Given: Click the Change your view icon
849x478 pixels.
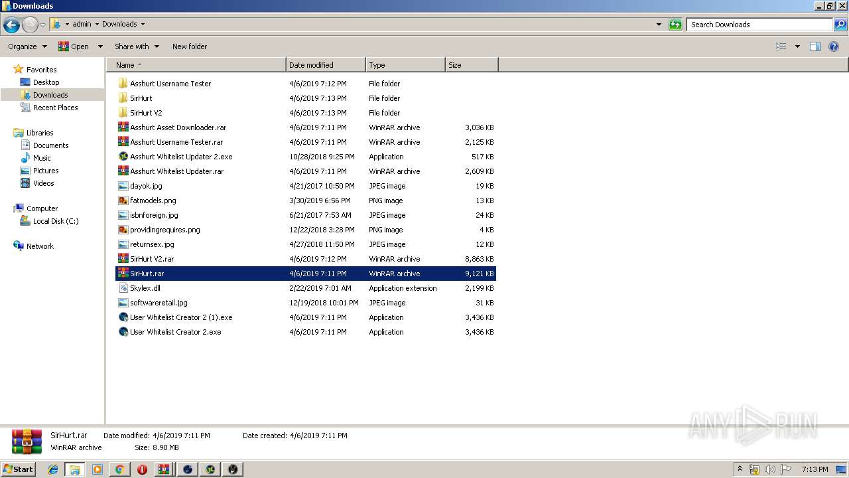Looking at the screenshot, I should coord(781,46).
